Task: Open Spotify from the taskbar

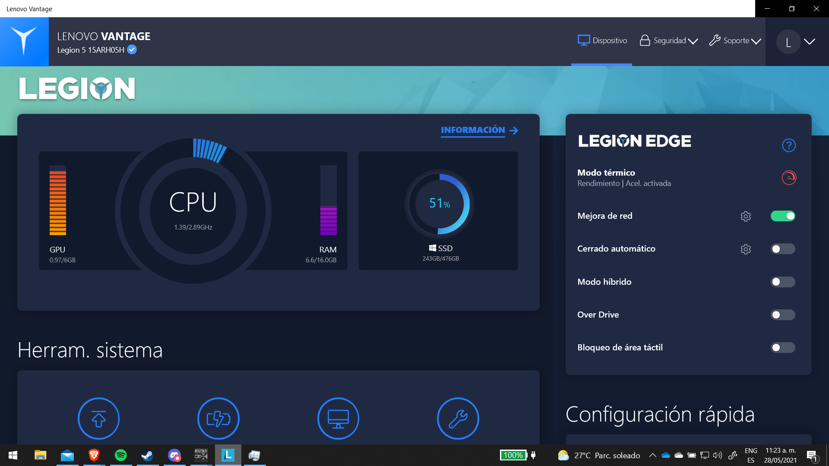Action: (120, 455)
